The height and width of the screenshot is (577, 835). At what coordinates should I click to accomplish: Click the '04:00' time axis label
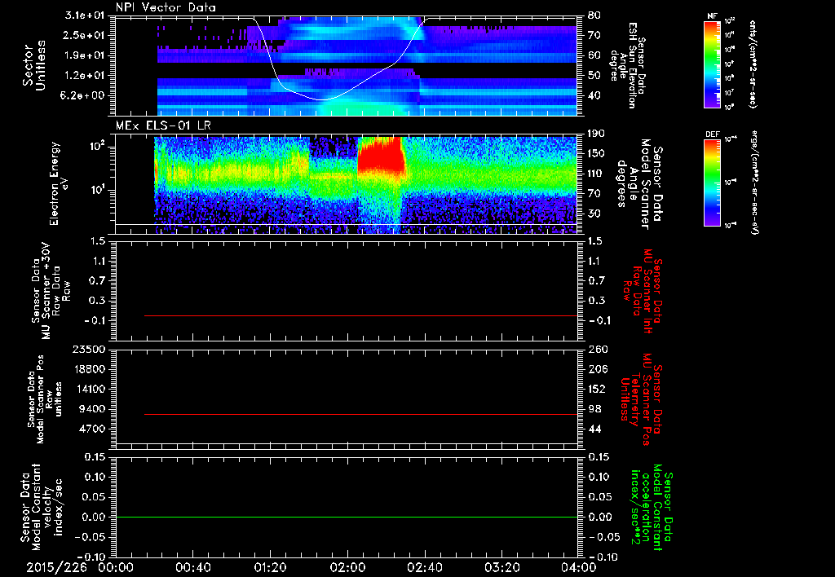click(x=578, y=568)
